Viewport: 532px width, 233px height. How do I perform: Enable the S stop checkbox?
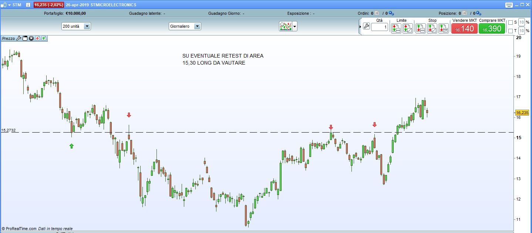pos(511,23)
